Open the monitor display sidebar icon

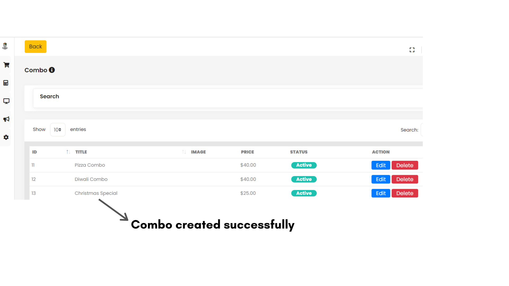6,101
